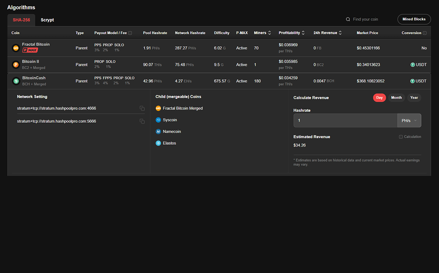Click the Calculation info icon
Screen dimensions: 439x273
[x=400, y=137]
